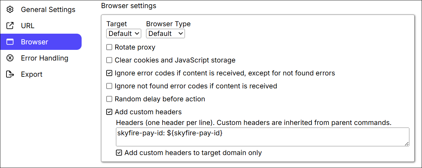The image size is (422, 168).
Task: Uncheck Ignore error codes if content received
Action: (x=109, y=73)
